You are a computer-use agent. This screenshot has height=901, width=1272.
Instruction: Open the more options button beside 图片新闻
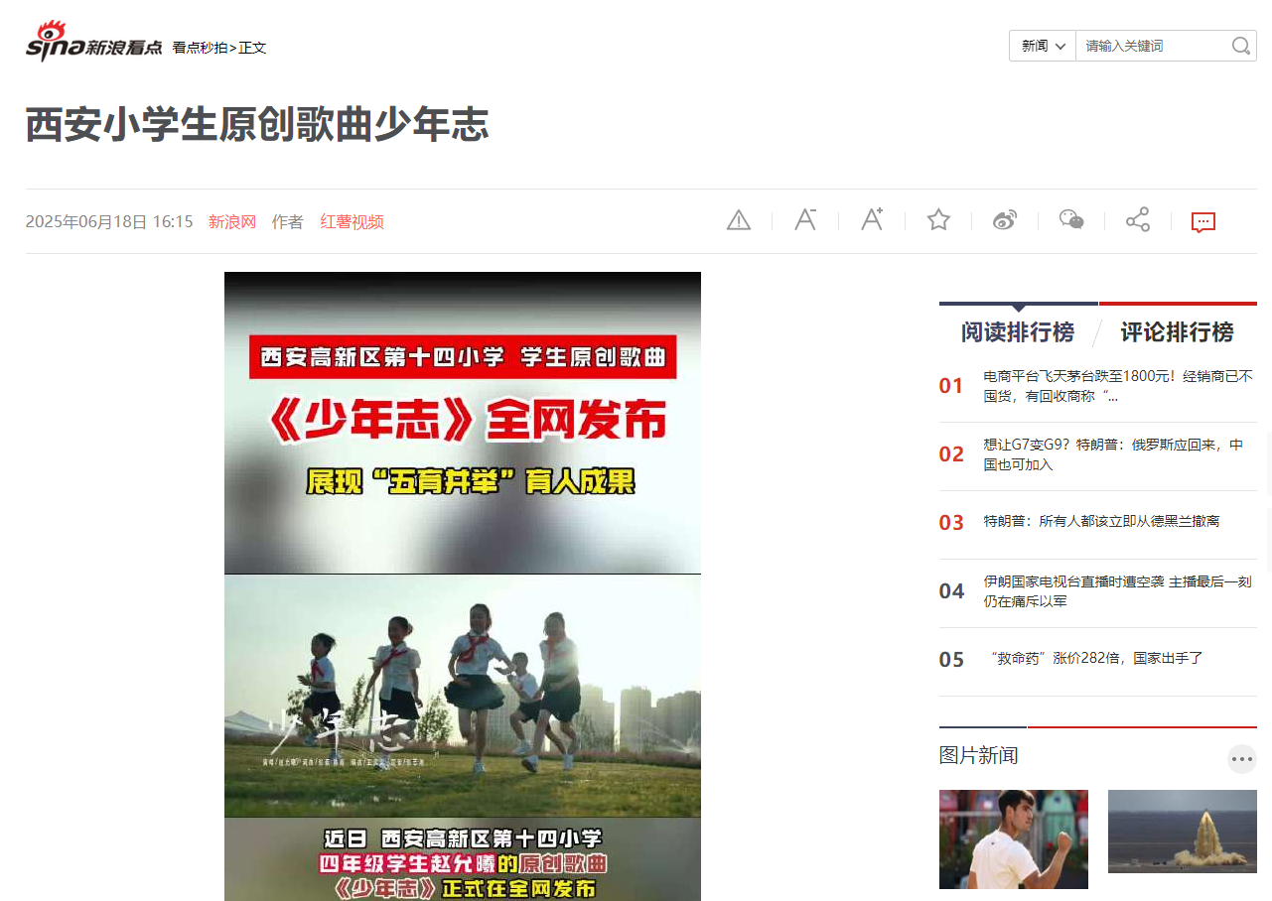[1241, 759]
